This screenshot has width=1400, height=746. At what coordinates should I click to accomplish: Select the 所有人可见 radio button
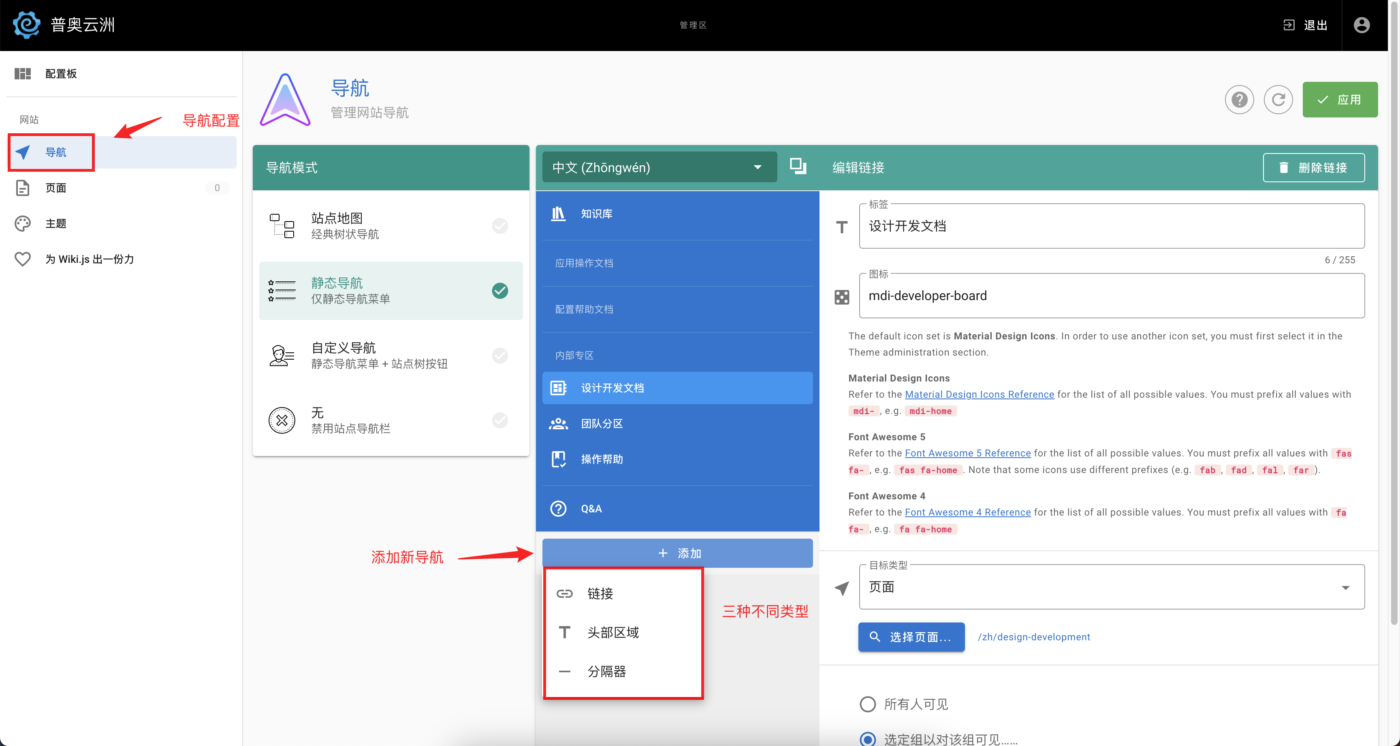[x=867, y=704]
